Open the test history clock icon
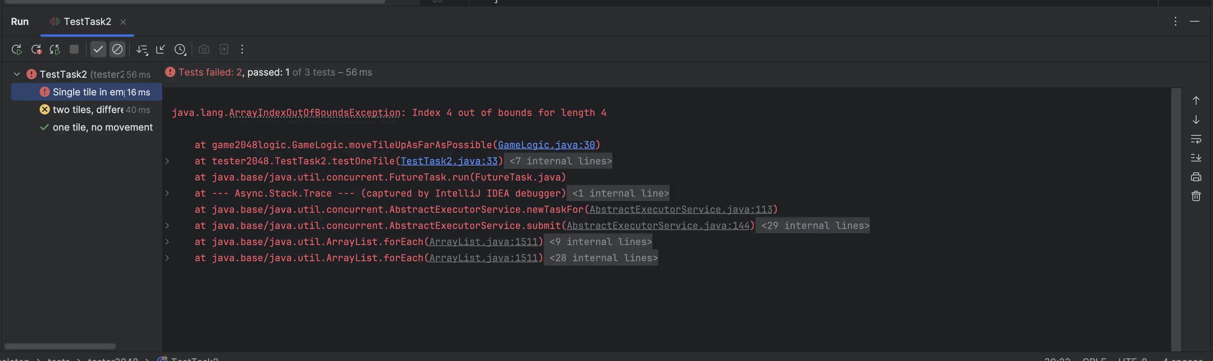1213x361 pixels. click(180, 50)
